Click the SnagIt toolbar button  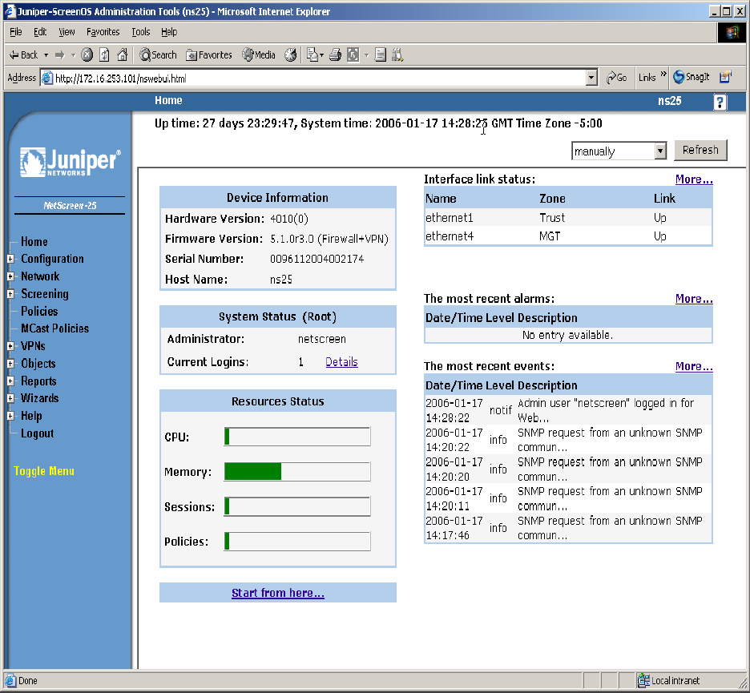(x=692, y=77)
